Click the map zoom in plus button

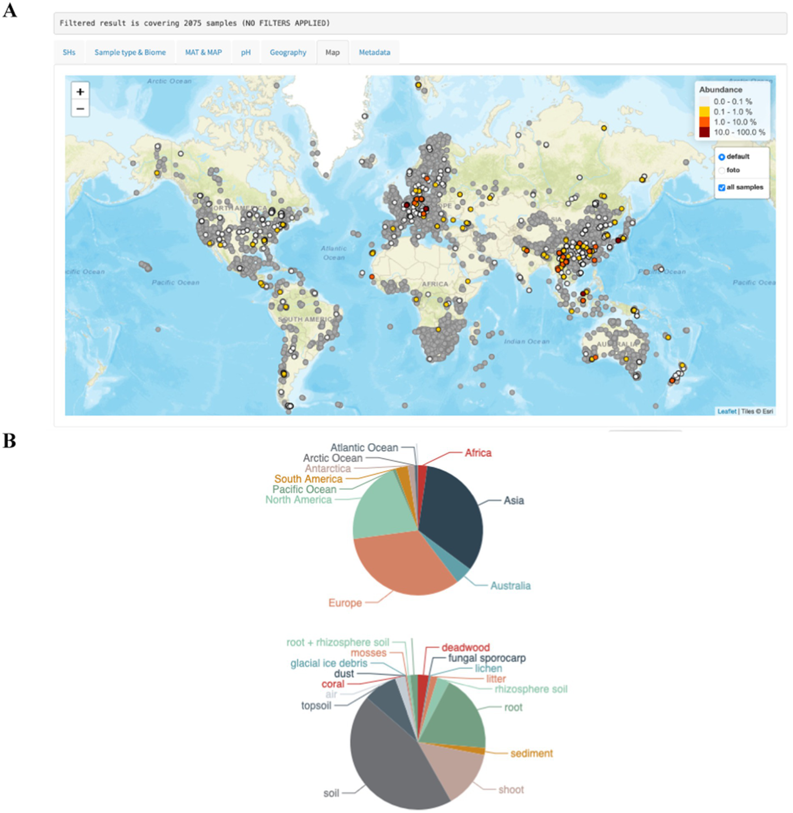click(x=80, y=91)
